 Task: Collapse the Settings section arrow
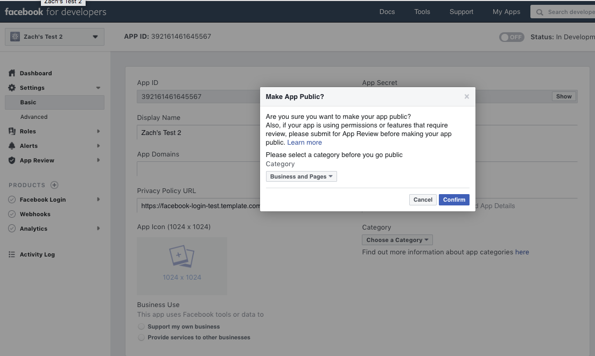pyautogui.click(x=99, y=88)
